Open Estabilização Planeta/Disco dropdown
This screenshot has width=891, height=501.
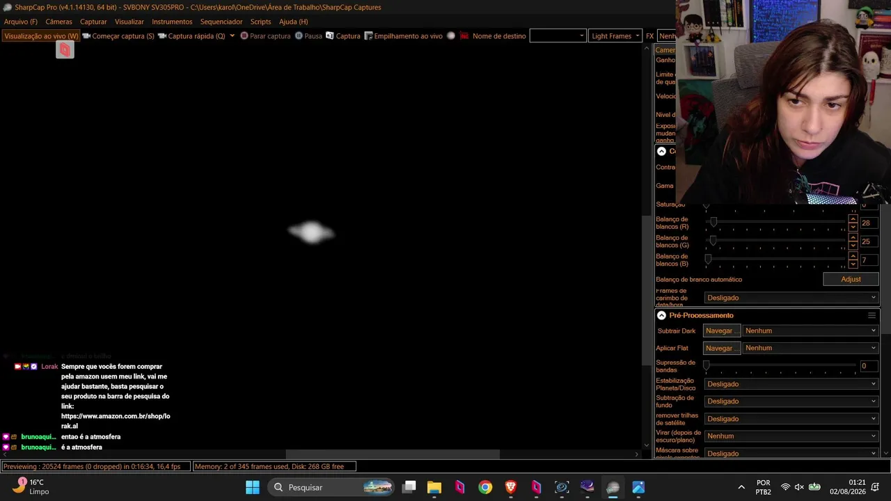tap(791, 384)
